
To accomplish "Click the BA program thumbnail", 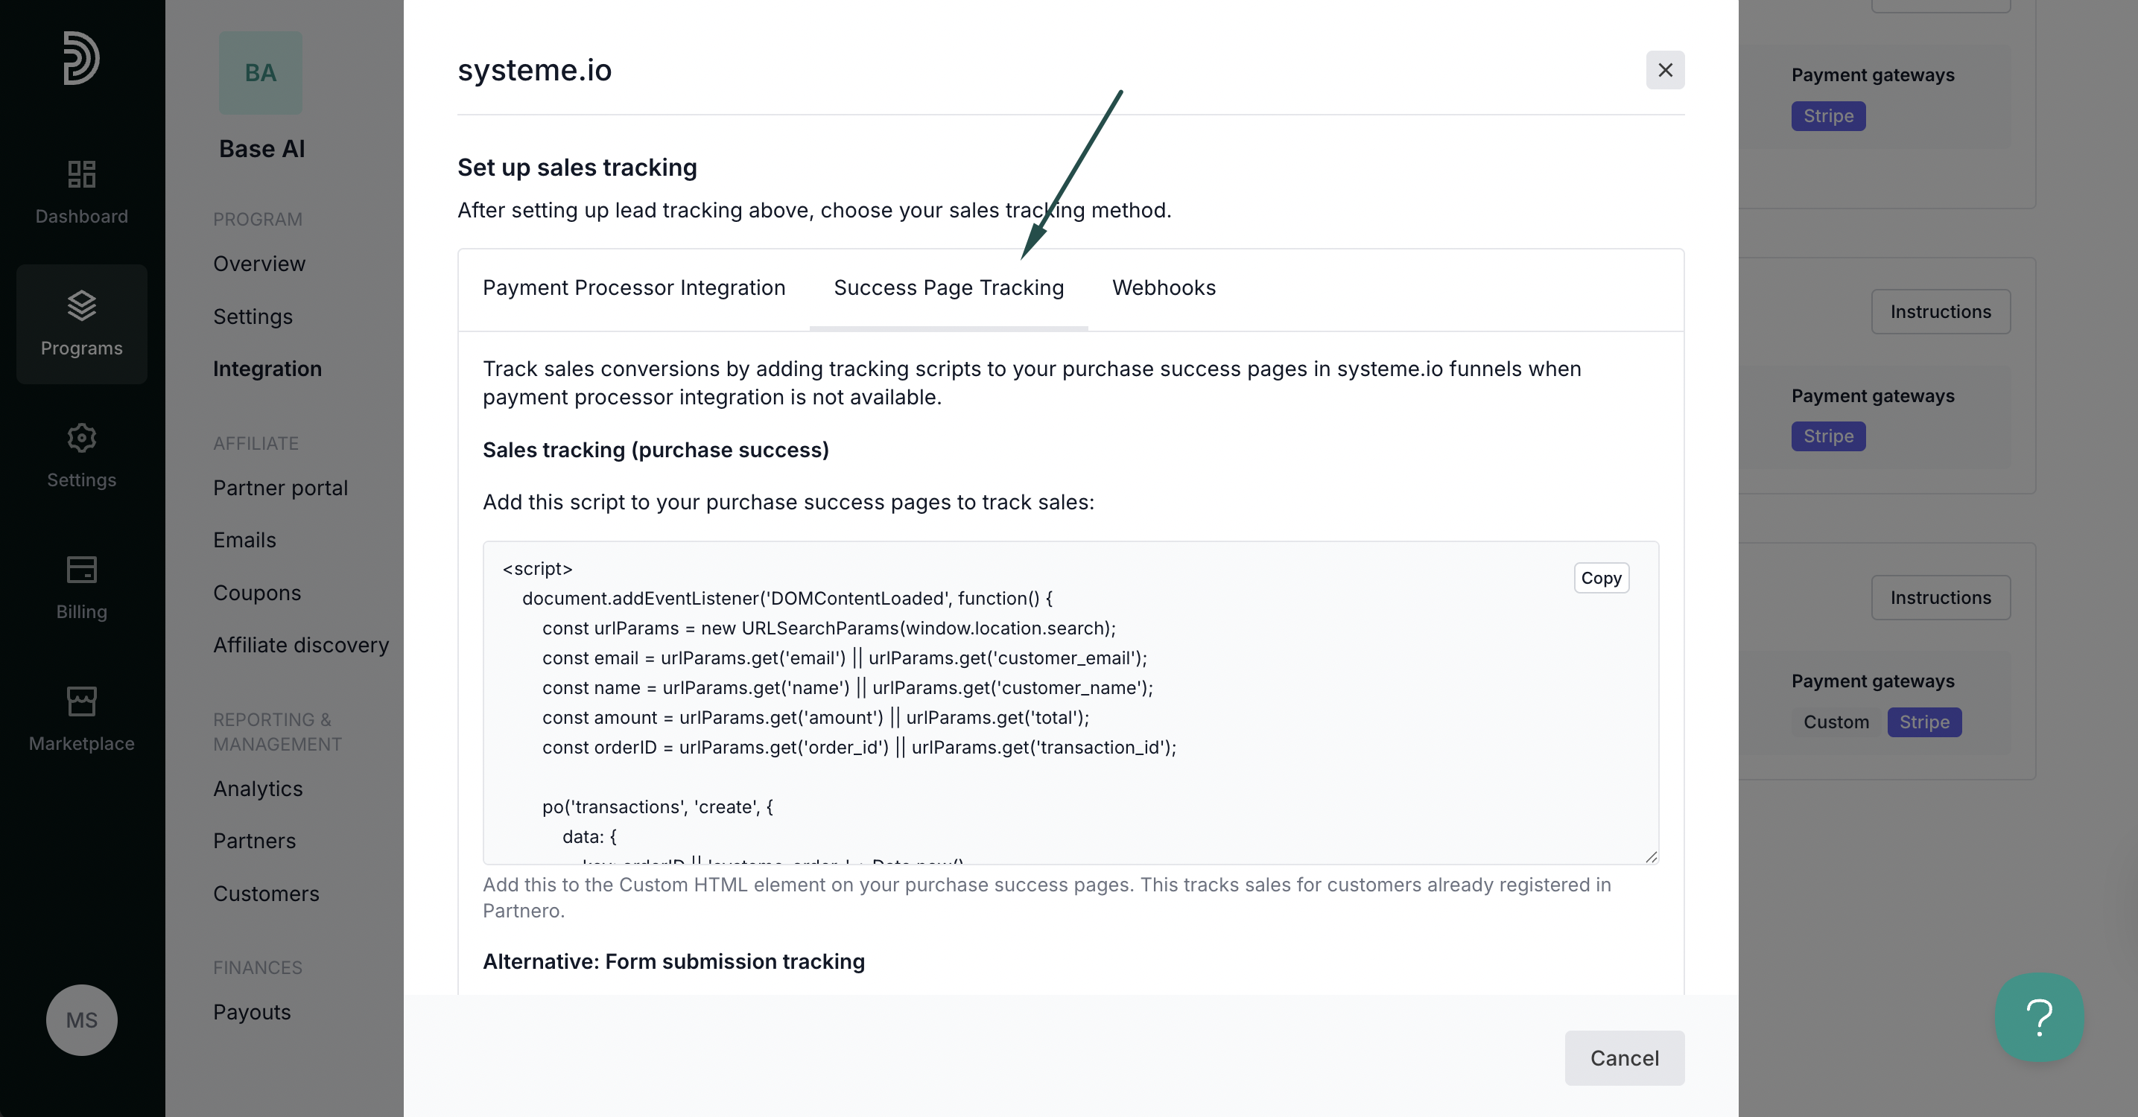I will tap(261, 73).
